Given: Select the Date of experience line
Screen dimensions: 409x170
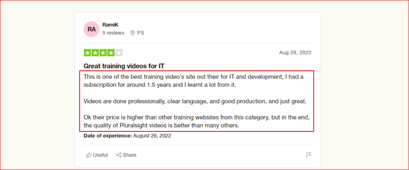Looking at the screenshot, I should (127, 135).
